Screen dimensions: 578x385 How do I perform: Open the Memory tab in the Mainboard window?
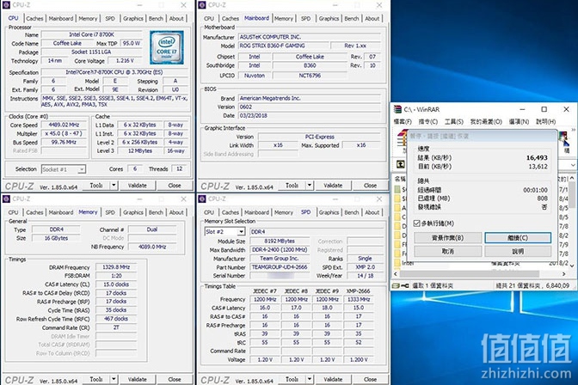(x=284, y=18)
